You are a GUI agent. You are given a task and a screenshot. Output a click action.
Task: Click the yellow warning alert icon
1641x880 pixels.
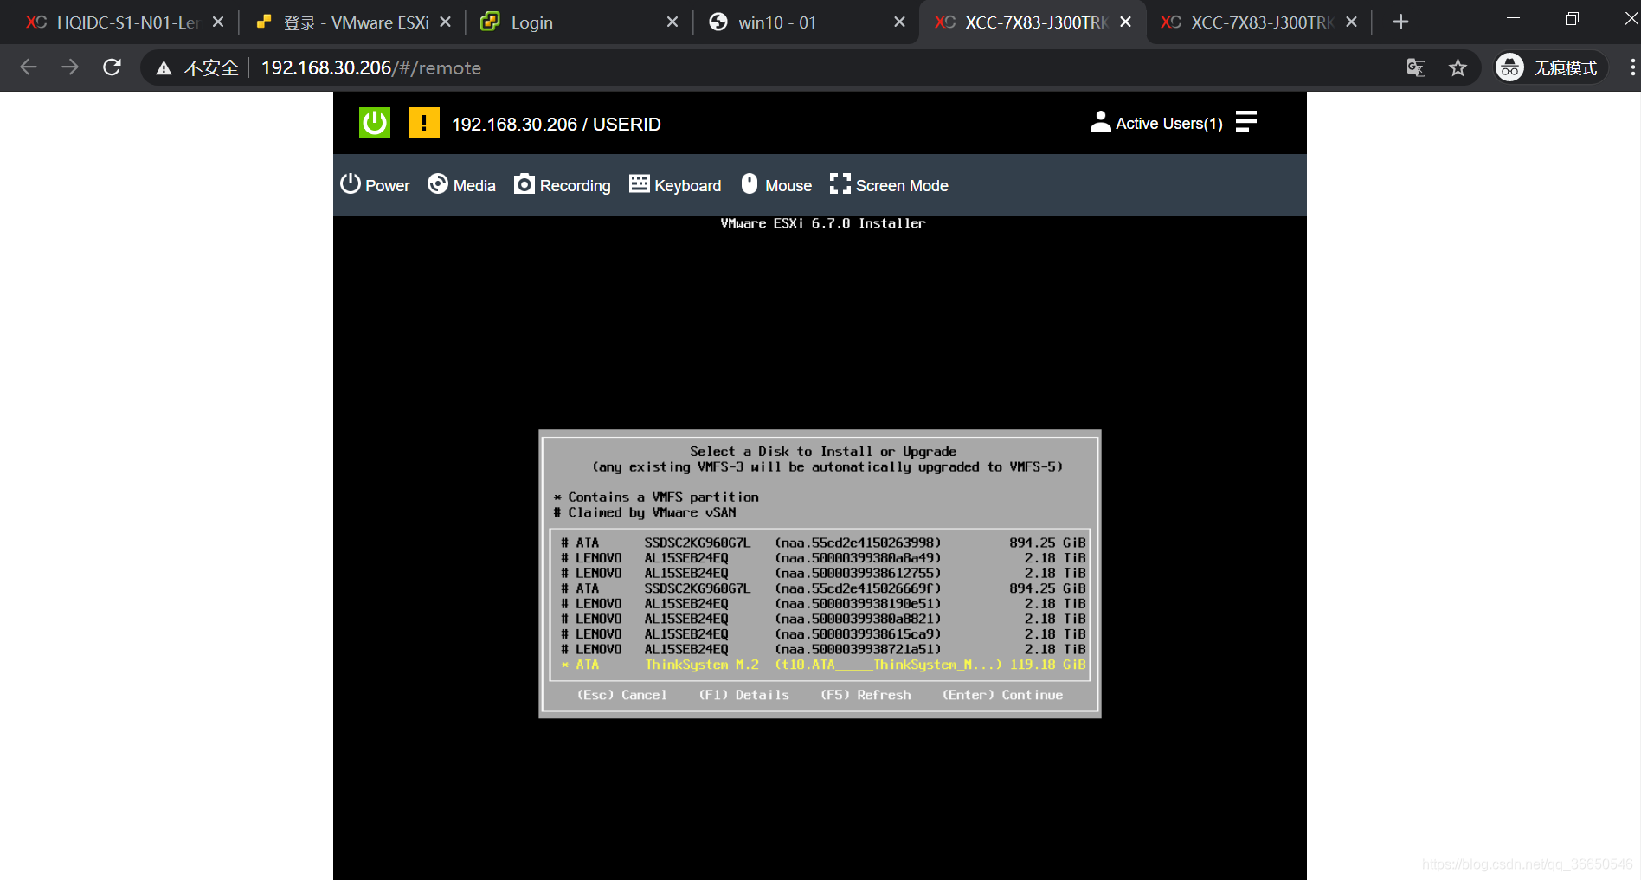coord(423,123)
